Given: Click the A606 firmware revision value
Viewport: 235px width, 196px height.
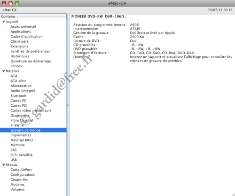Looking at the screenshot, I should coord(134,25).
